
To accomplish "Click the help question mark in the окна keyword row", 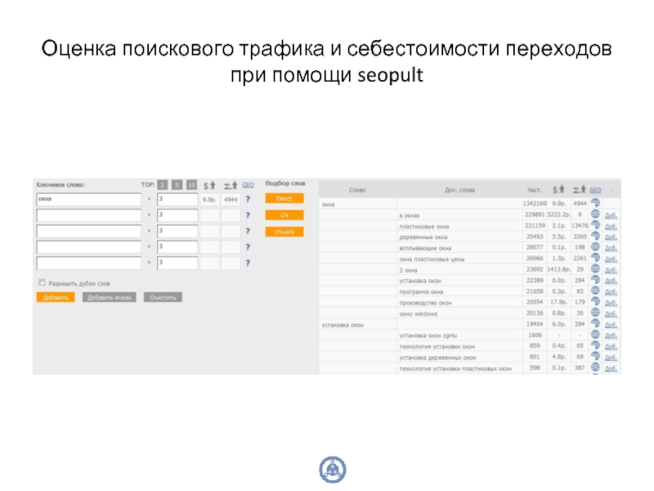I will [248, 200].
